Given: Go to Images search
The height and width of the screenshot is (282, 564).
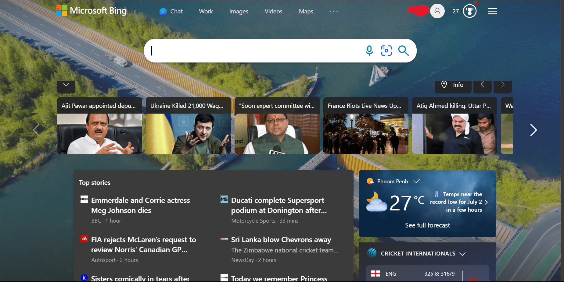Looking at the screenshot, I should click(239, 12).
